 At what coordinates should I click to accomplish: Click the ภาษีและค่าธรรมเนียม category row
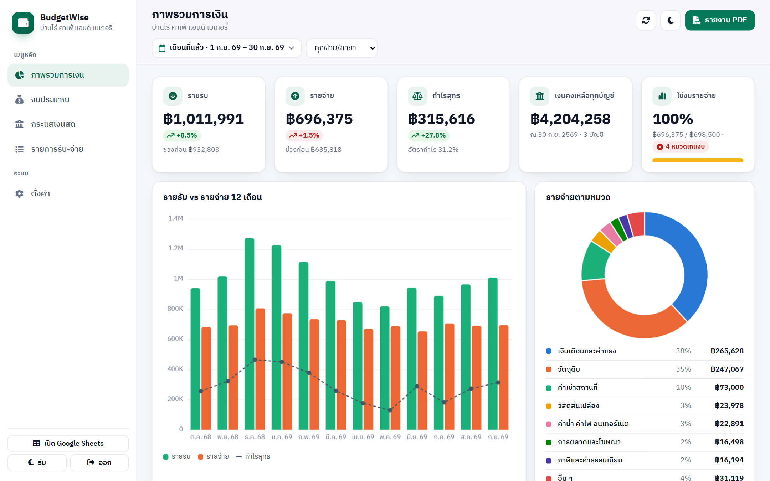pyautogui.click(x=645, y=460)
